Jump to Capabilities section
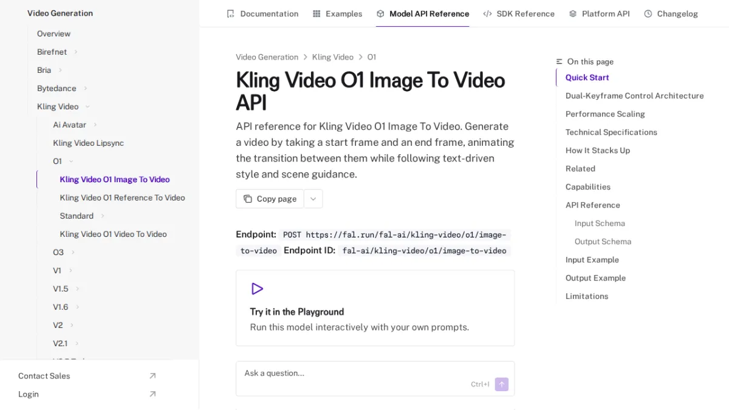Viewport: 729px width, 410px height. [587, 186]
